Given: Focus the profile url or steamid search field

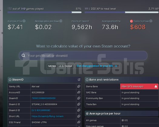Looking at the screenshot, I should (x=83, y=56).
